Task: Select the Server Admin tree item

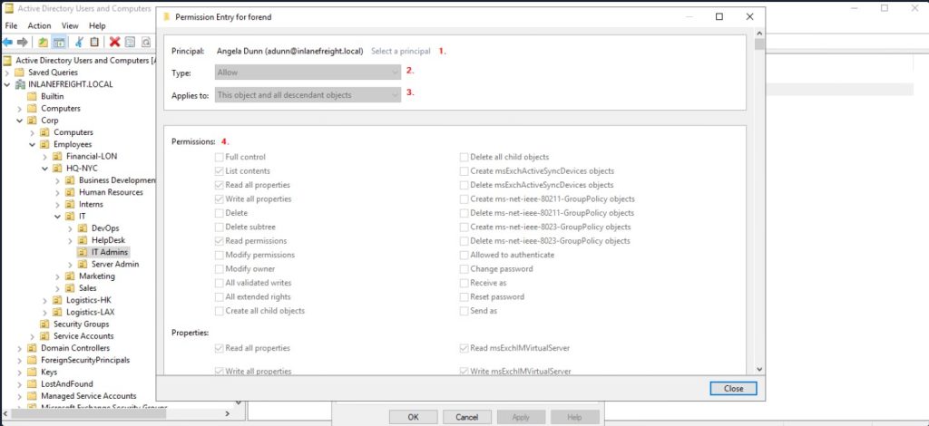Action: click(115, 264)
